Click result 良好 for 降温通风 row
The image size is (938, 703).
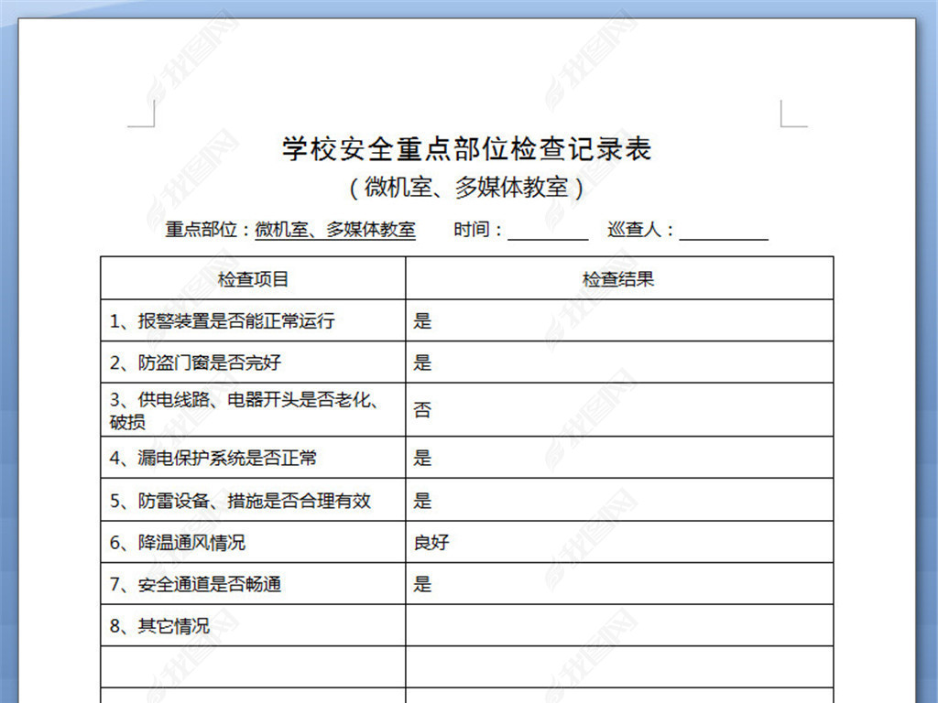coord(431,542)
